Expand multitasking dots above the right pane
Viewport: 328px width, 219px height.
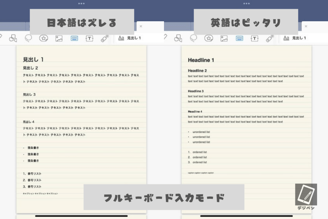point(246,4)
